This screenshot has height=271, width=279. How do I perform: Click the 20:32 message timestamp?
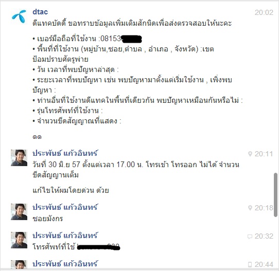pyautogui.click(x=264, y=236)
